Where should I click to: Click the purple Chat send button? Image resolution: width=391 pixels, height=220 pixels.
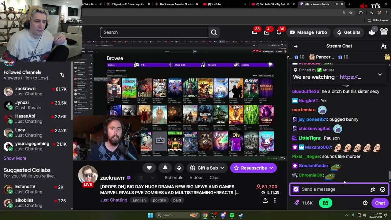click(x=380, y=203)
